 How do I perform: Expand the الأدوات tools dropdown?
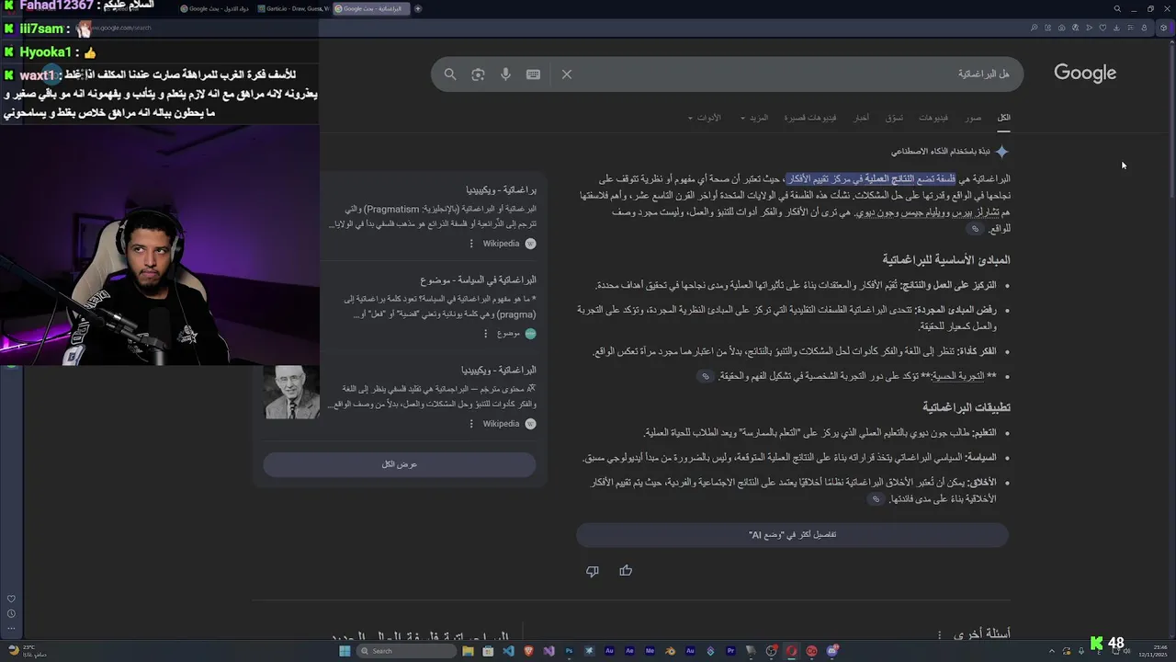[x=705, y=118]
